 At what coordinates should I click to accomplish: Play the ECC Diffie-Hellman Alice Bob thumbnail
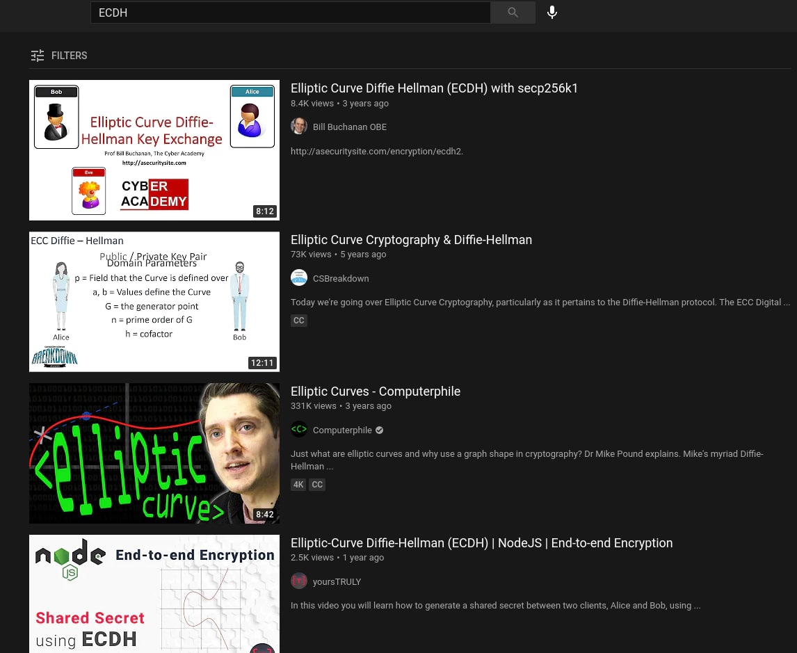(x=154, y=302)
